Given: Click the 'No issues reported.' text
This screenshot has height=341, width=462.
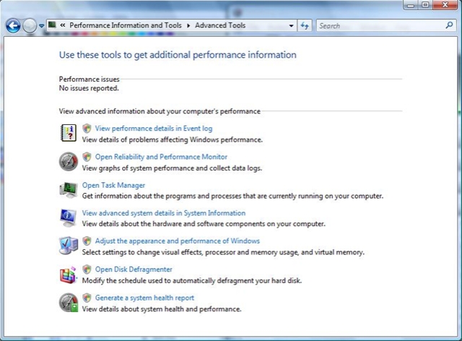Looking at the screenshot, I should click(x=89, y=88).
